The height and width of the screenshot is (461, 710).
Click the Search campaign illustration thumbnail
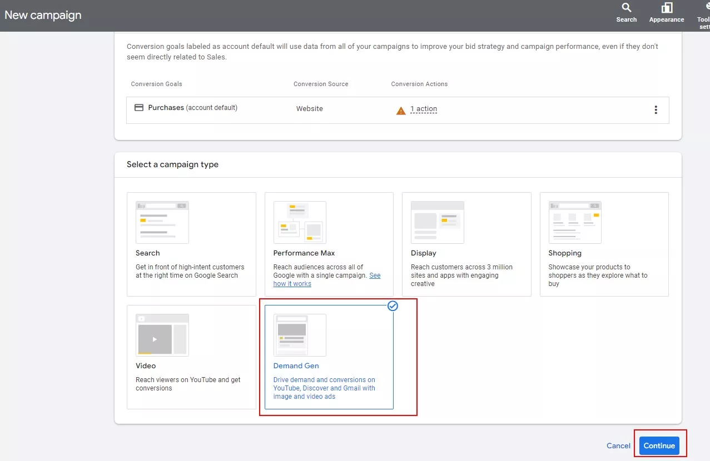162,222
